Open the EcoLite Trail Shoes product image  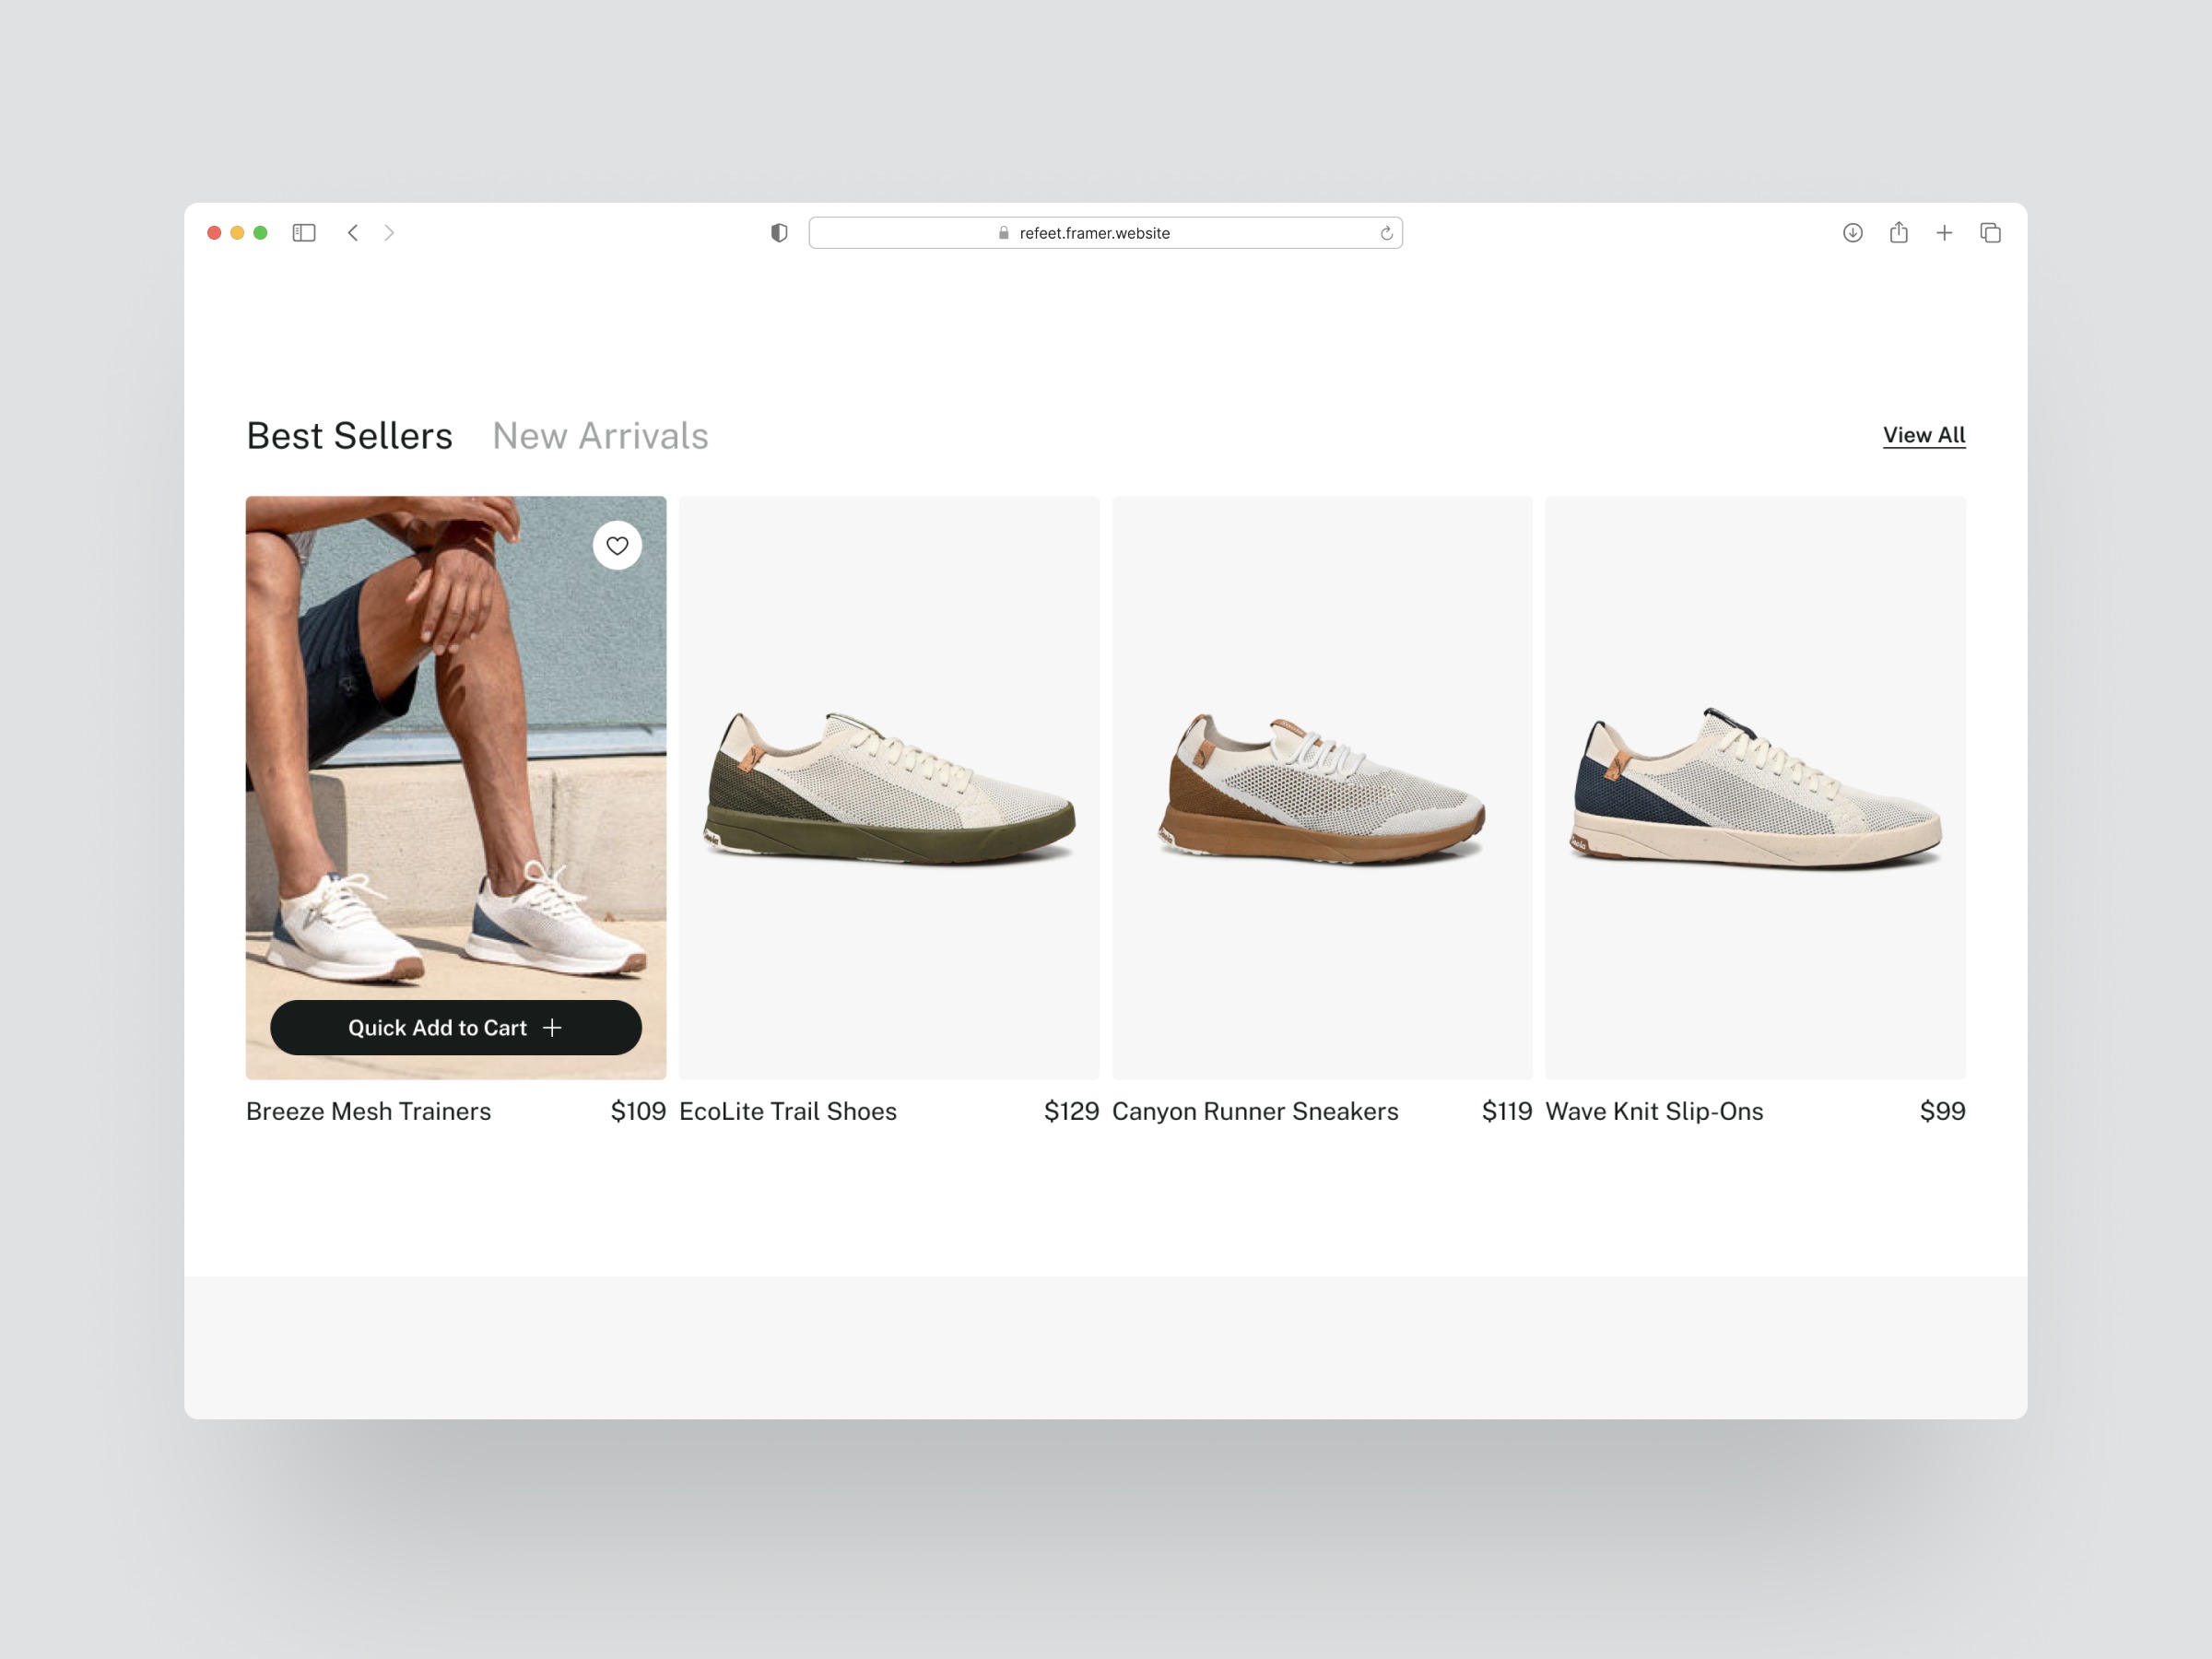889,787
